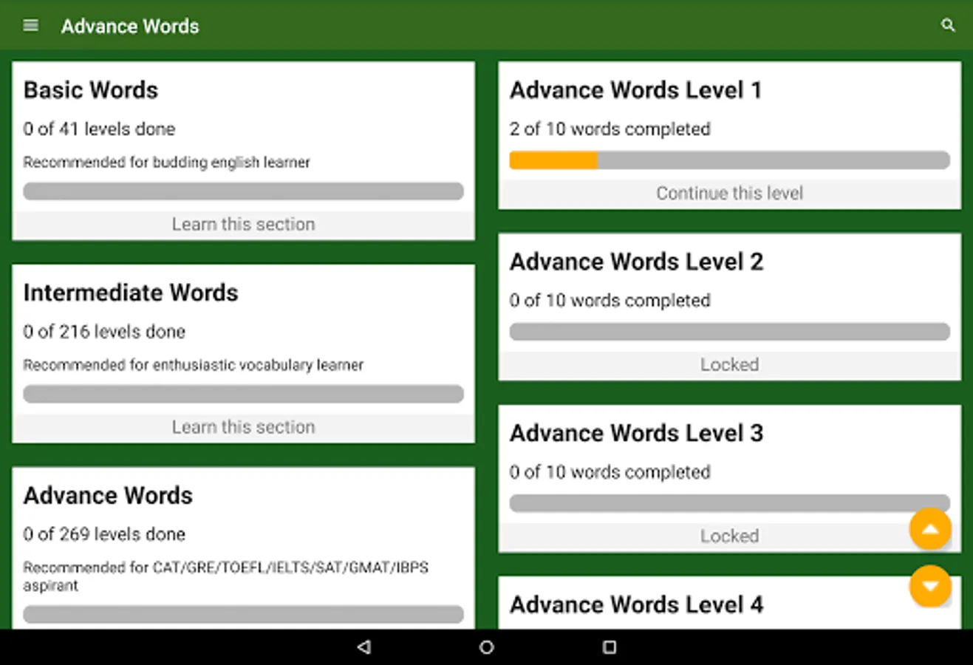Tap the search magnifier icon
Image resolution: width=973 pixels, height=665 pixels.
pyautogui.click(x=948, y=26)
